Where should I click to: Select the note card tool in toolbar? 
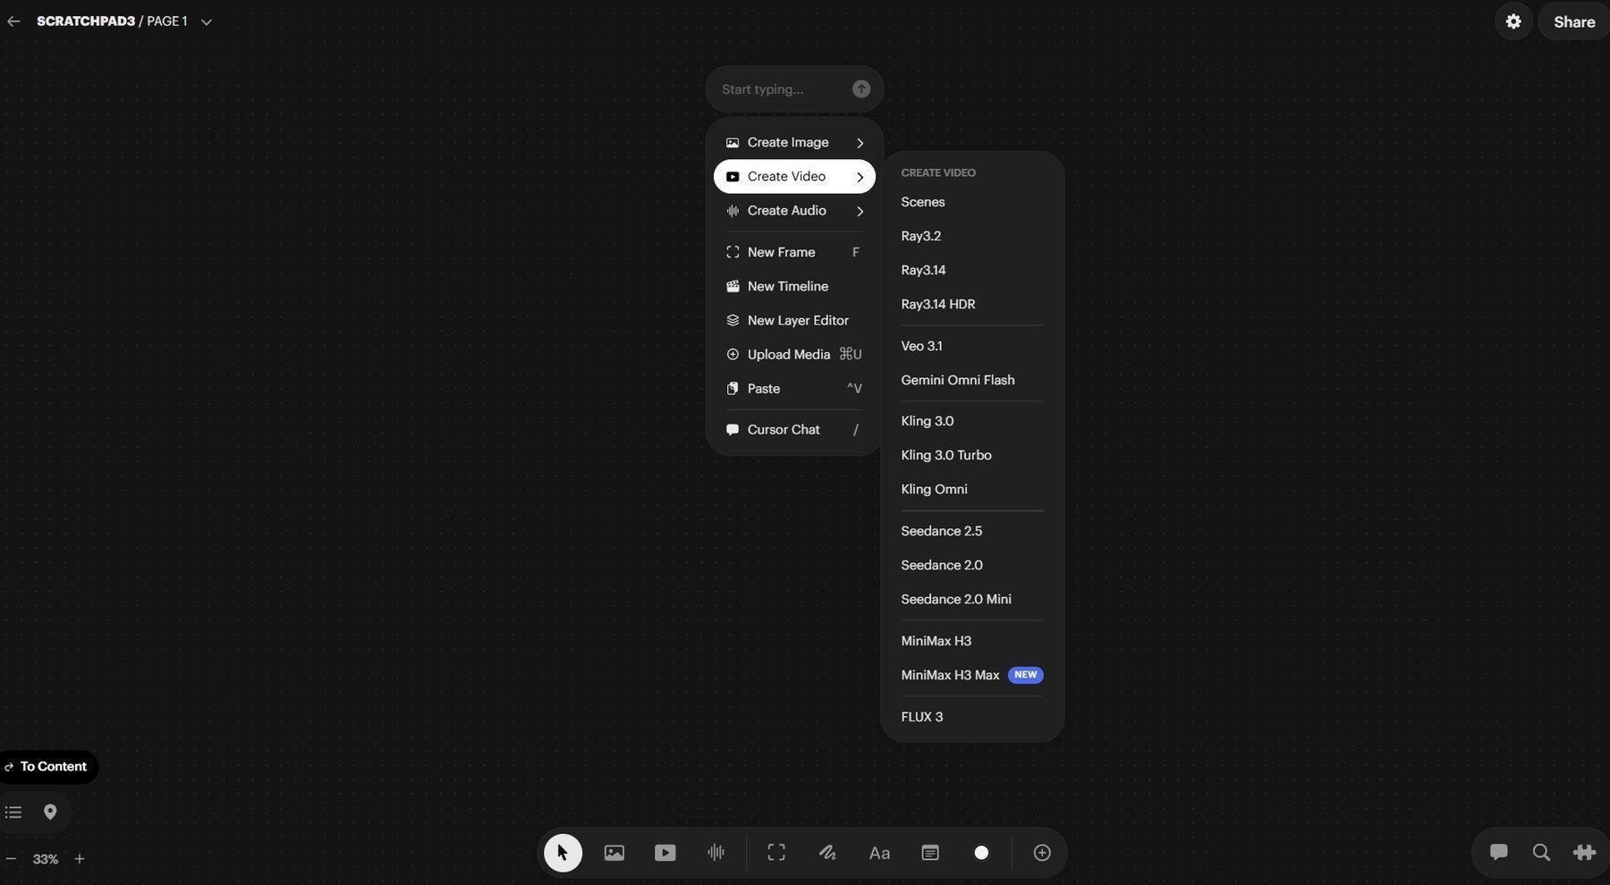(930, 853)
